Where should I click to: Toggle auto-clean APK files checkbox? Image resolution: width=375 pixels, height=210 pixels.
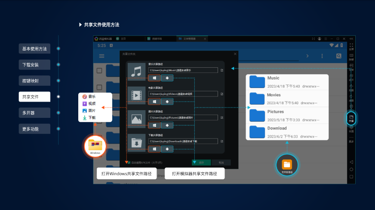point(129,162)
